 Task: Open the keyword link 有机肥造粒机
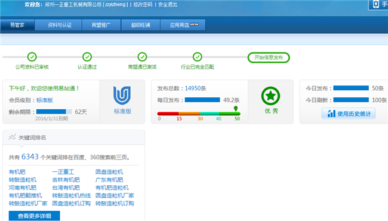tap(112, 188)
